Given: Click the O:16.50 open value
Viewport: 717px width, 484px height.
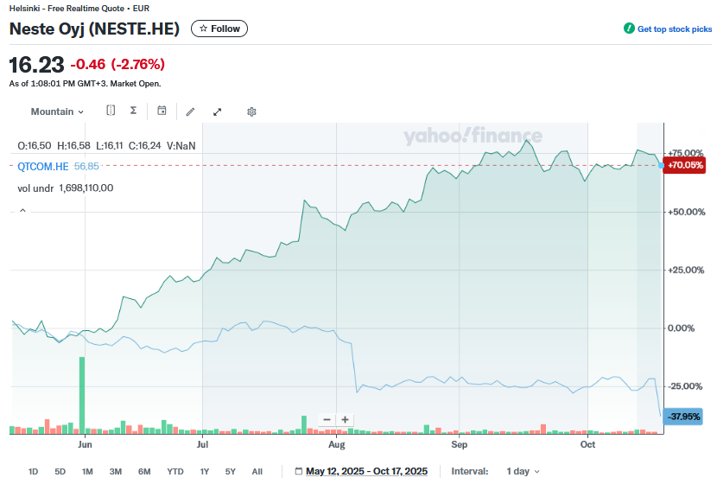Looking at the screenshot, I should [x=35, y=146].
